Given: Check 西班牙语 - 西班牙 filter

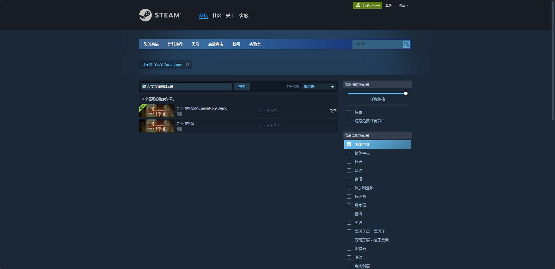Looking at the screenshot, I should [349, 231].
